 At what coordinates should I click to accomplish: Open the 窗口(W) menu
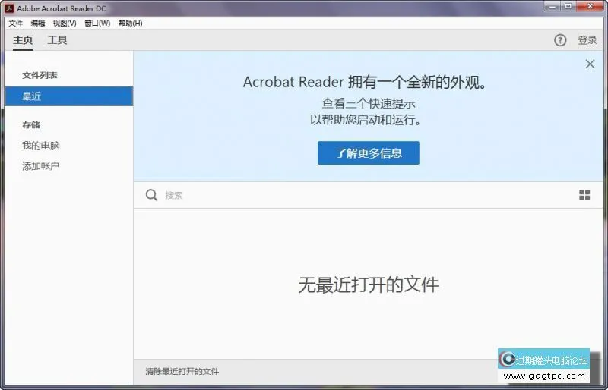click(x=97, y=24)
